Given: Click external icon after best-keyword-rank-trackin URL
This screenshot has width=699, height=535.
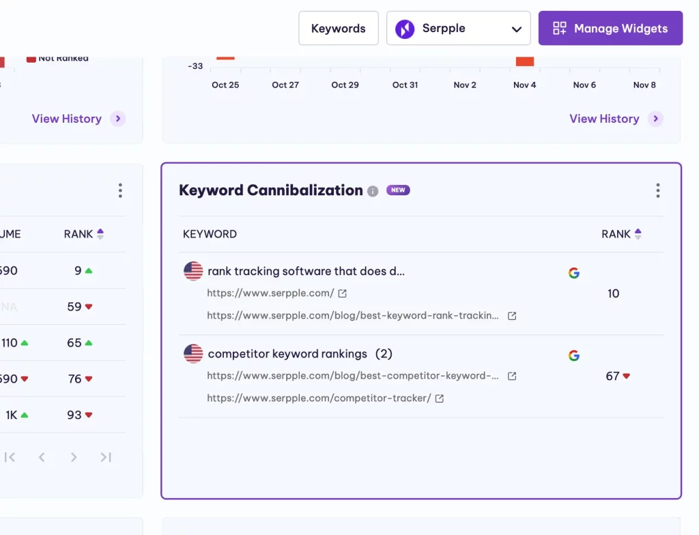Looking at the screenshot, I should tap(512, 316).
